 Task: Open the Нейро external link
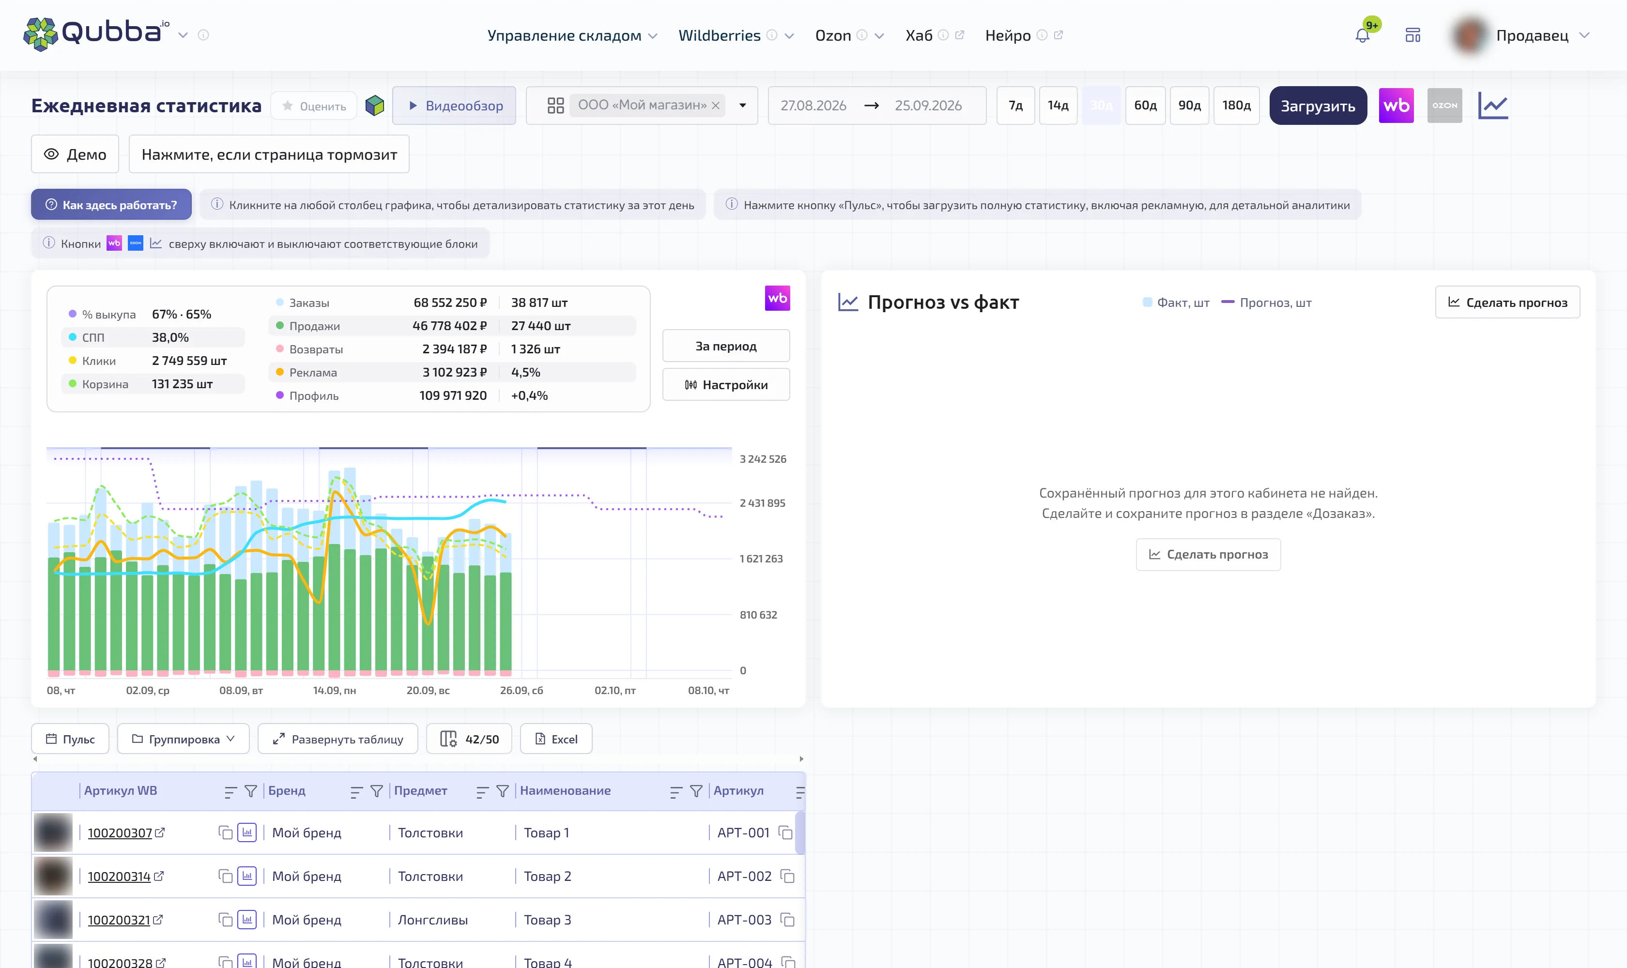1023,35
